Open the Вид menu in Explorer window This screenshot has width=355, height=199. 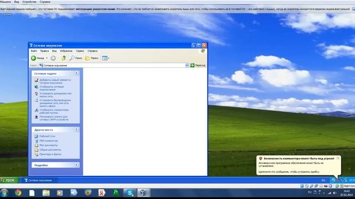pos(54,51)
